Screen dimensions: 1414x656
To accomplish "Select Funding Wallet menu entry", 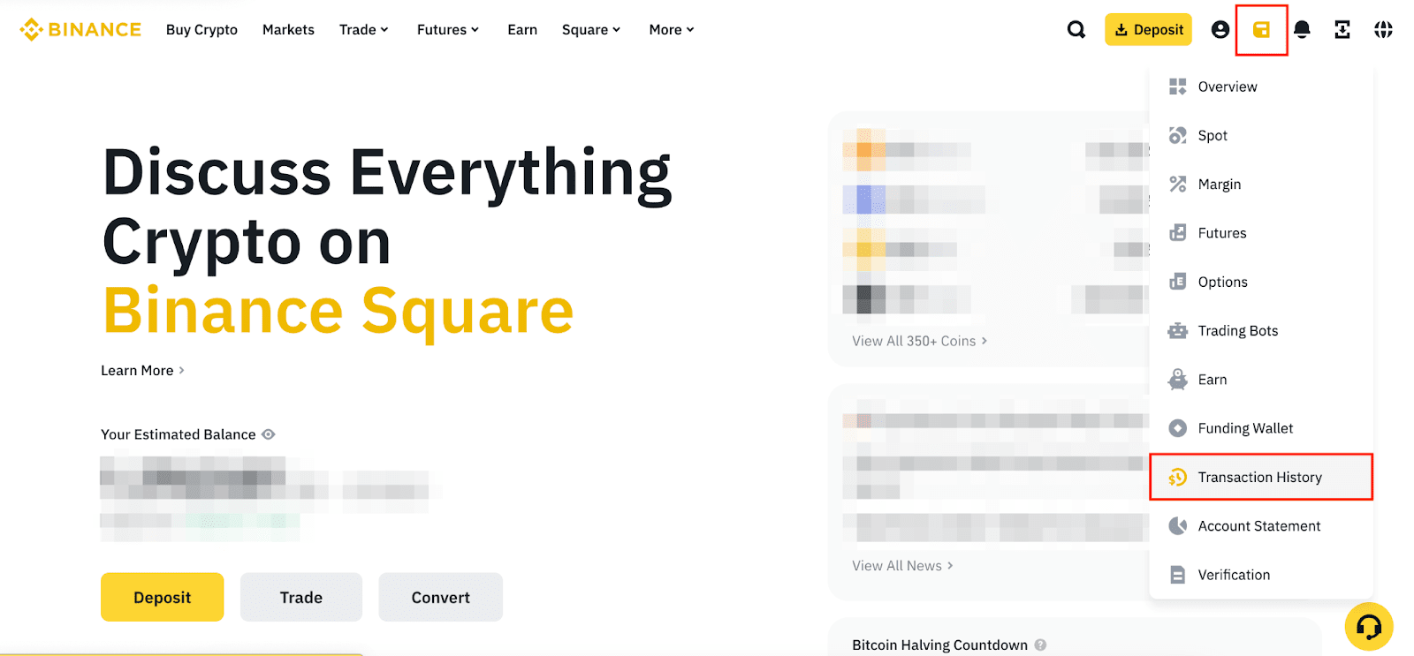I will tap(1261, 428).
